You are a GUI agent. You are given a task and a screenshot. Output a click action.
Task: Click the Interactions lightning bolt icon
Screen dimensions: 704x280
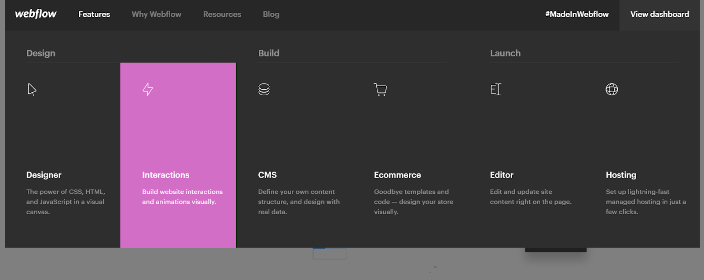point(148,89)
